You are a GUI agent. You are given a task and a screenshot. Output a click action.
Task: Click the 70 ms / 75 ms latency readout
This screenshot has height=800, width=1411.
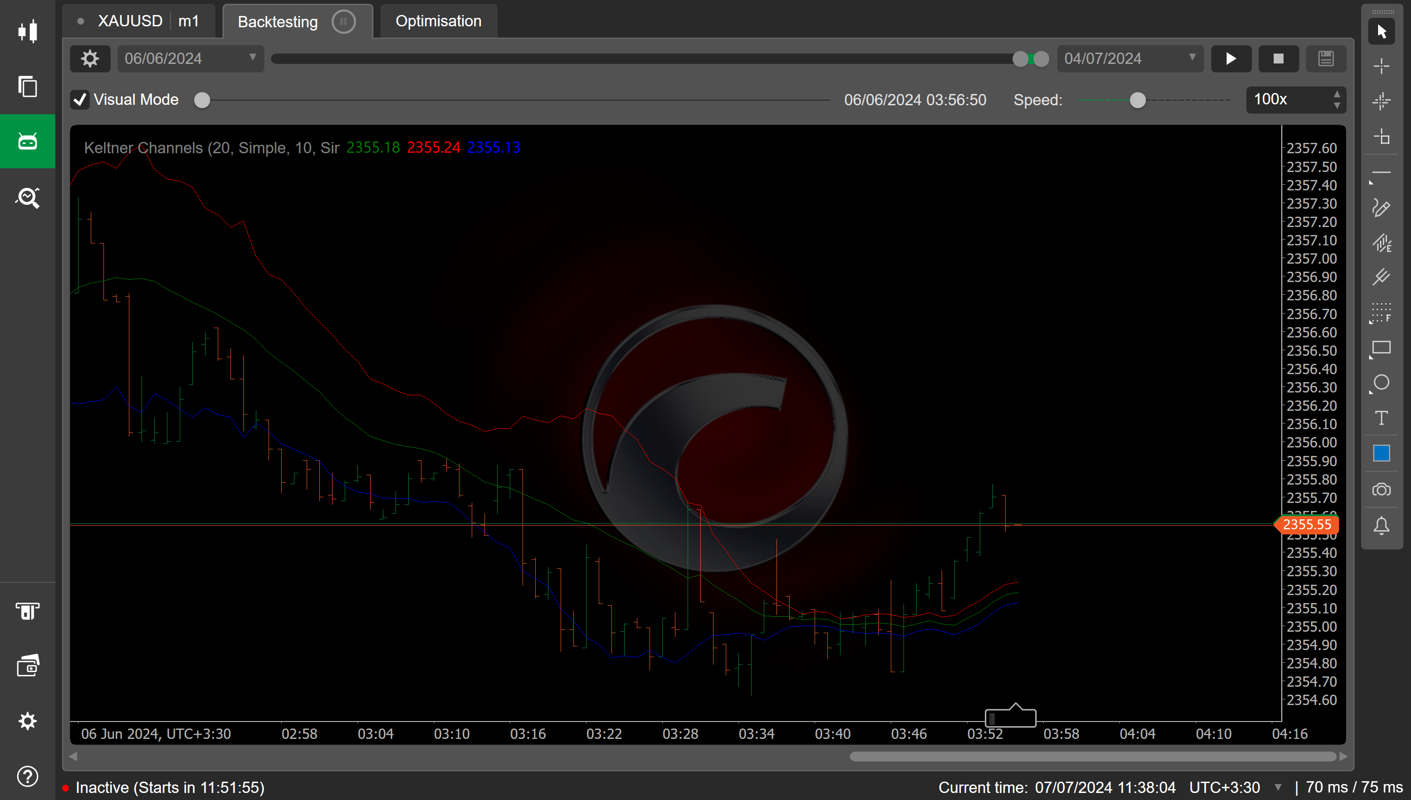click(x=1354, y=787)
